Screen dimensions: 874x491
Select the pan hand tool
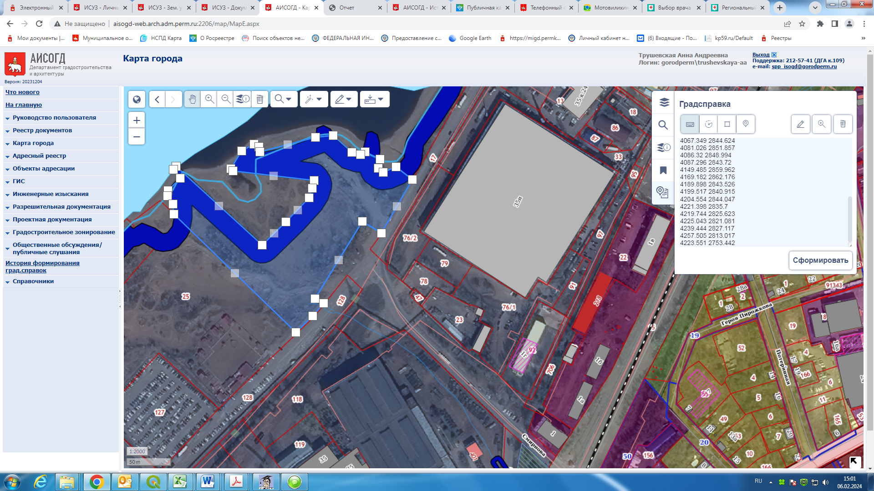[x=193, y=99]
